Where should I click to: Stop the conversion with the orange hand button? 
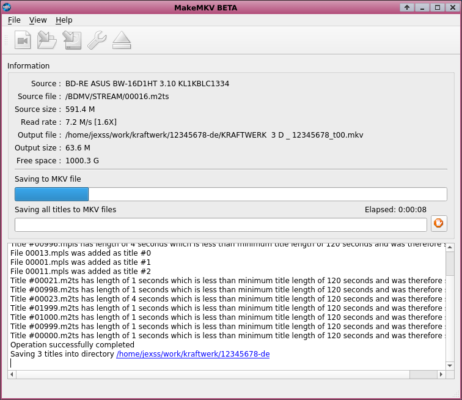tap(439, 223)
